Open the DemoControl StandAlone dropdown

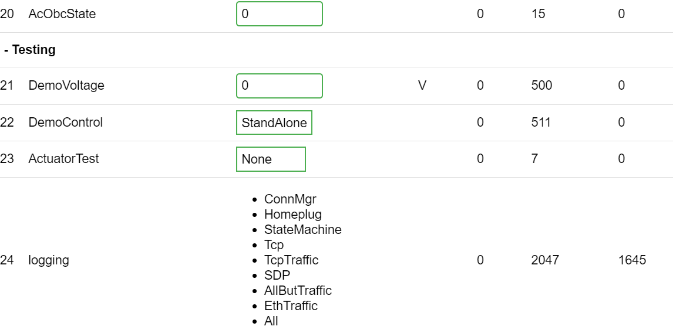point(274,123)
